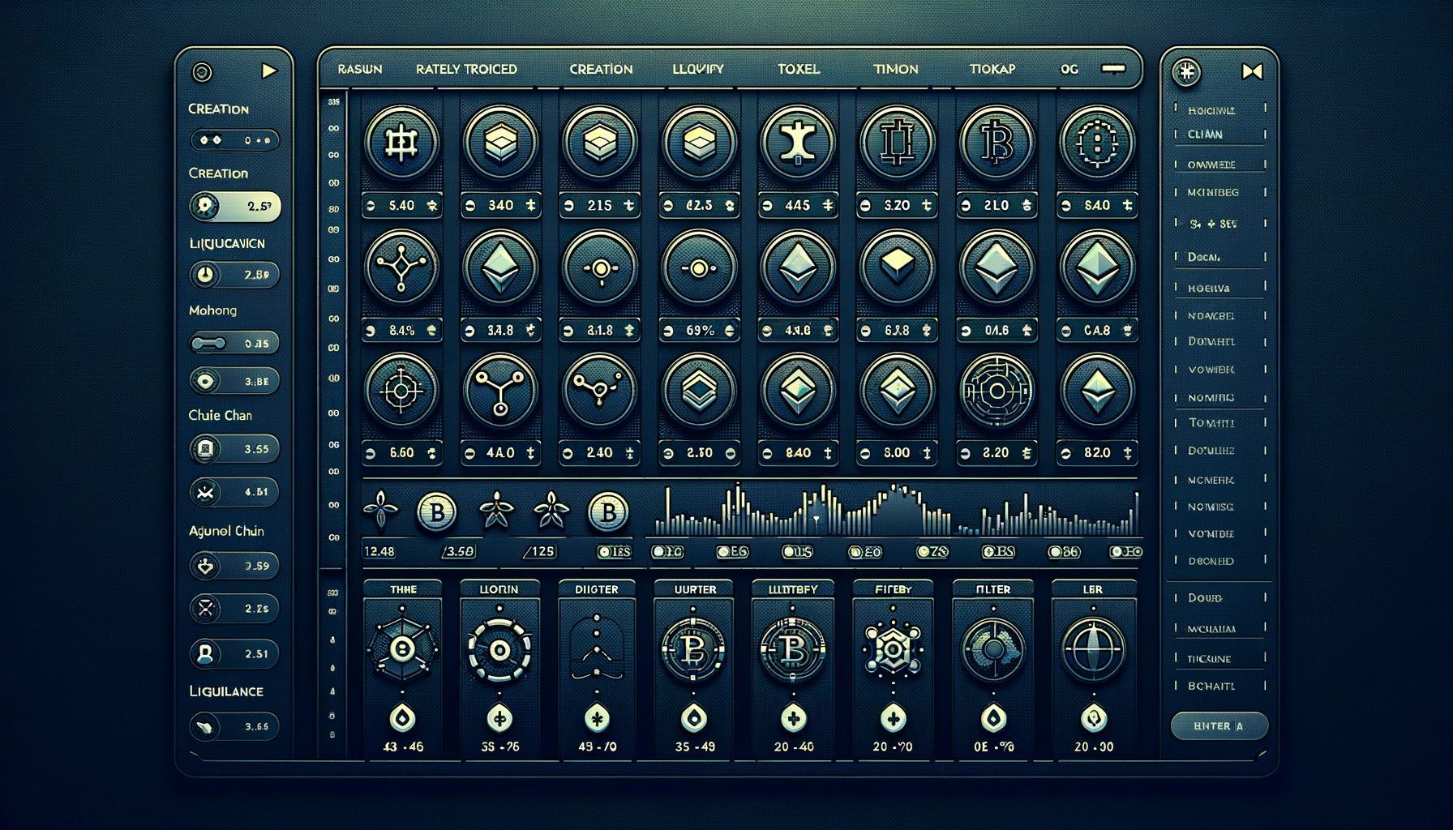
Task: Click the TIMON header label
Action: coord(896,70)
